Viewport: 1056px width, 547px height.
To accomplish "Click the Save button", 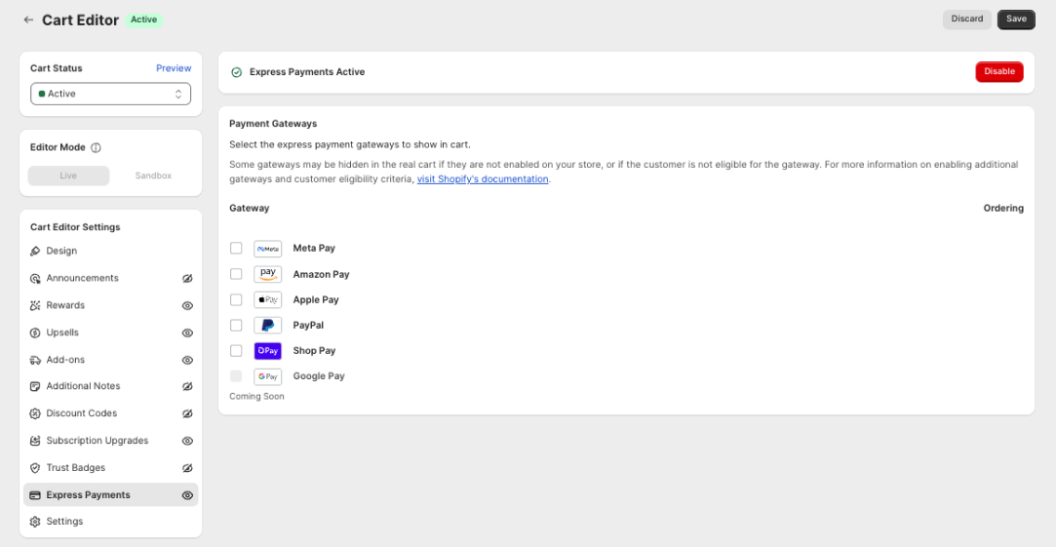I will [1016, 20].
